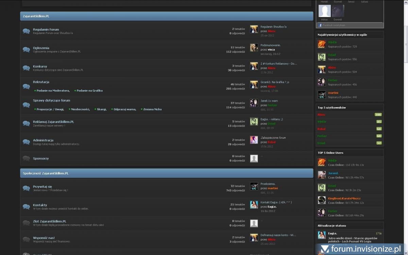Open the Podsumowanie latest post link

[x=270, y=45]
